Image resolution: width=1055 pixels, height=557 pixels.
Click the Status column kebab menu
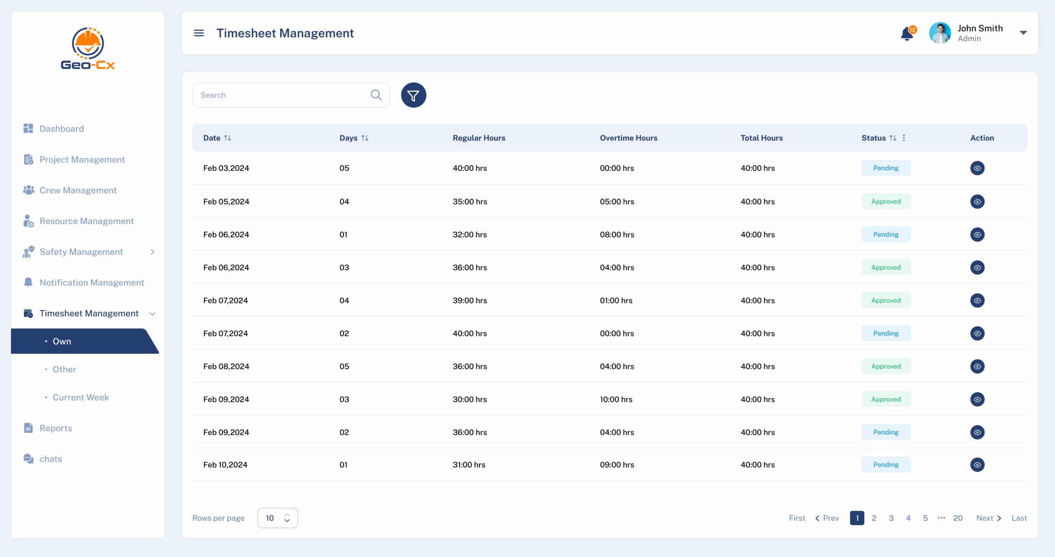click(x=904, y=138)
